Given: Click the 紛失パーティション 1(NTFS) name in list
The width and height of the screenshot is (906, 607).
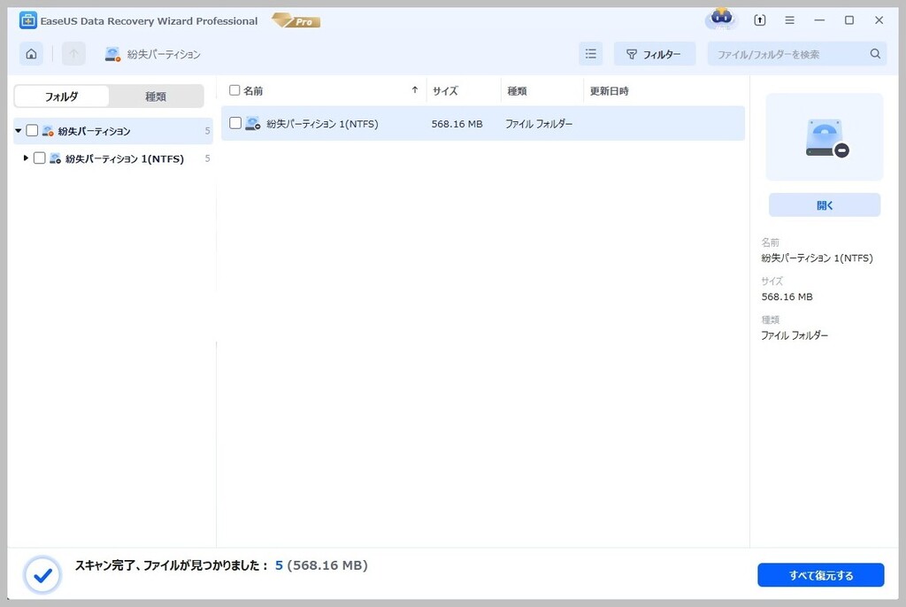Looking at the screenshot, I should [322, 124].
